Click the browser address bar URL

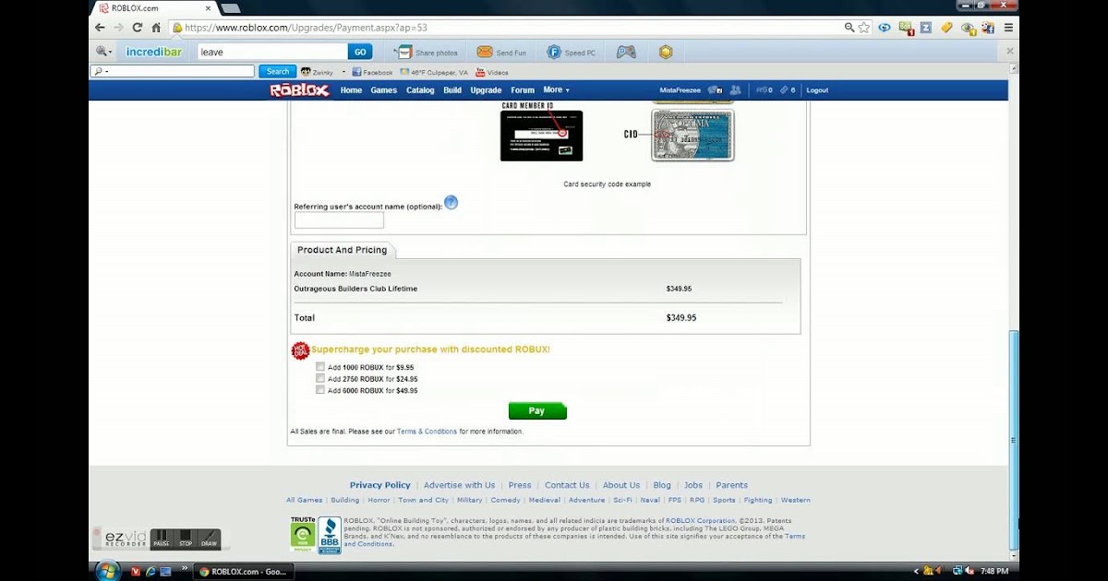306,28
